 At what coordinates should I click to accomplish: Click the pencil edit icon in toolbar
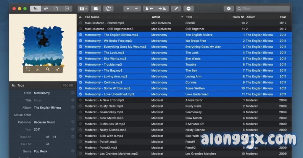click(x=176, y=9)
